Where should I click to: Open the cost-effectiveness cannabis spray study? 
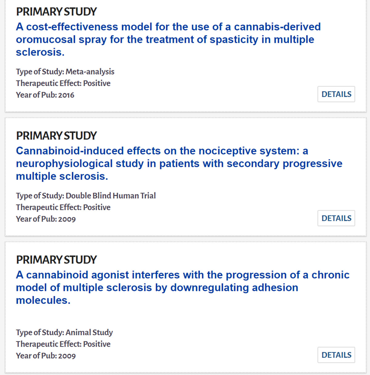point(168,39)
